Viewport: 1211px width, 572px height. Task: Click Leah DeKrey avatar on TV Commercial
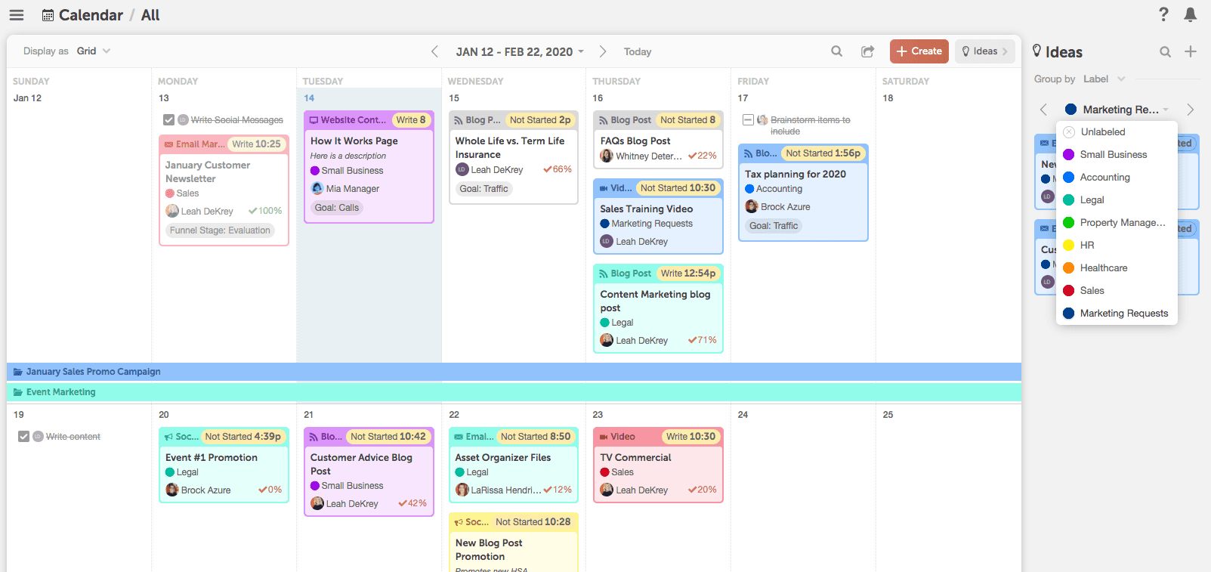607,490
